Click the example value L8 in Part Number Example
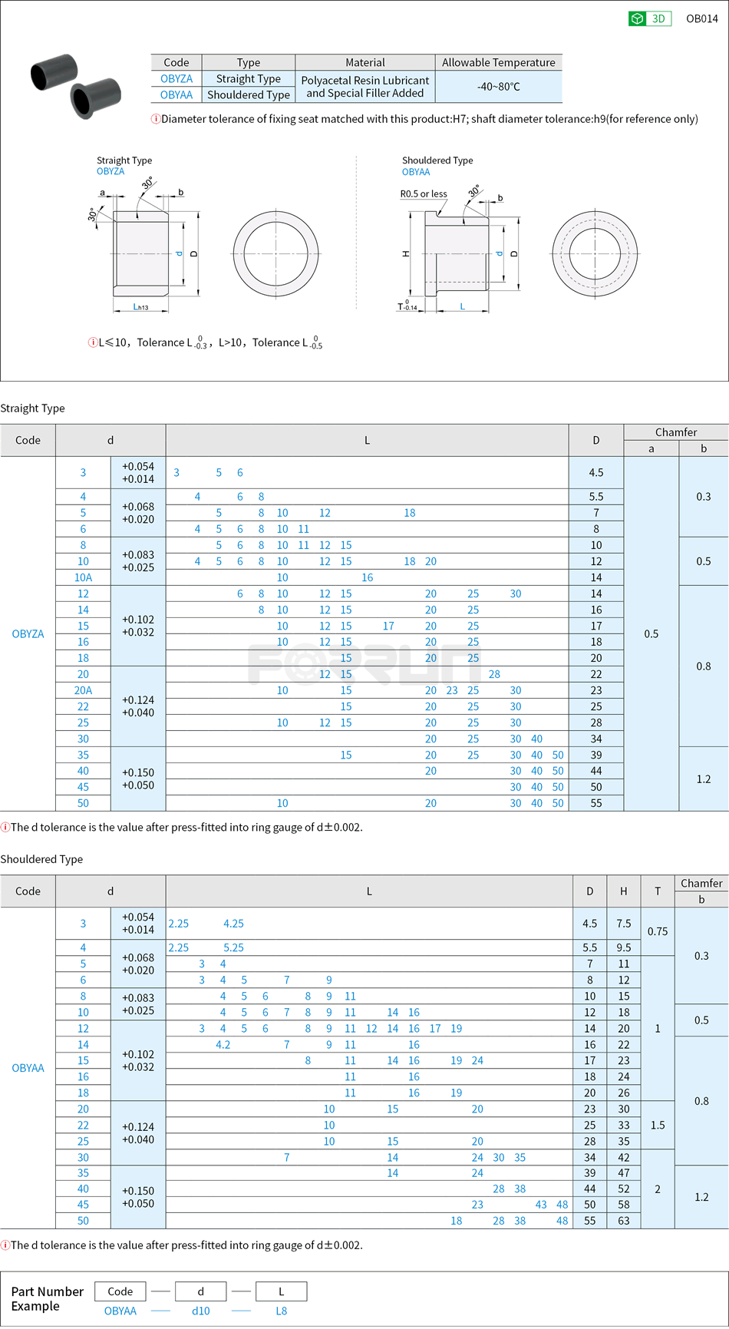 point(282,1311)
